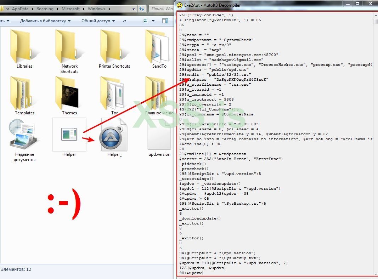Open the address bar history dropdown
Viewport: 378px width, 279px height.
click(134, 9)
